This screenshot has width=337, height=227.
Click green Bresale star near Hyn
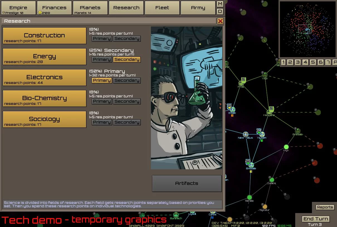point(297,131)
